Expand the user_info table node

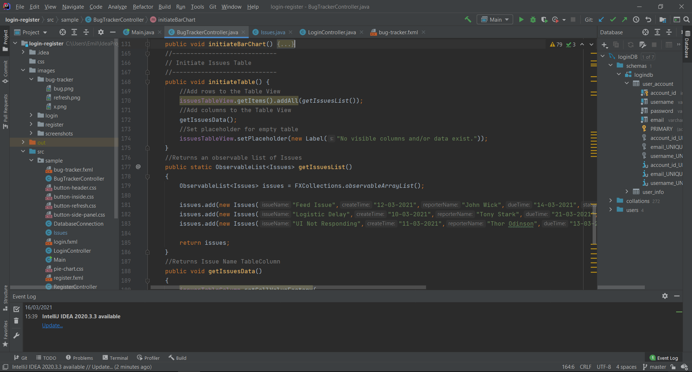[x=627, y=192]
